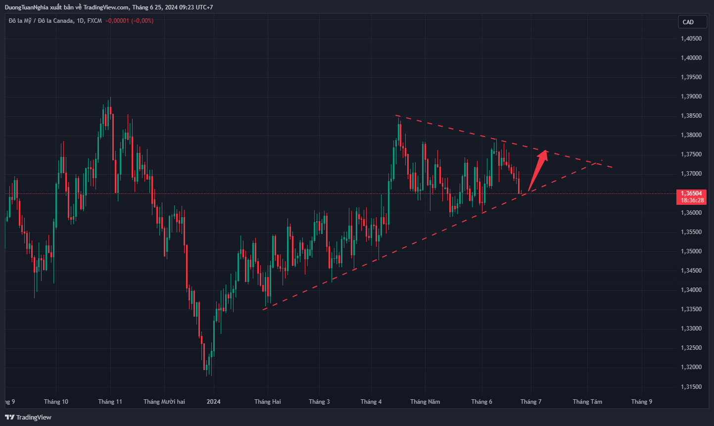Click the 1,33000 price axis label
This screenshot has height=426, width=714.
coord(691,329)
